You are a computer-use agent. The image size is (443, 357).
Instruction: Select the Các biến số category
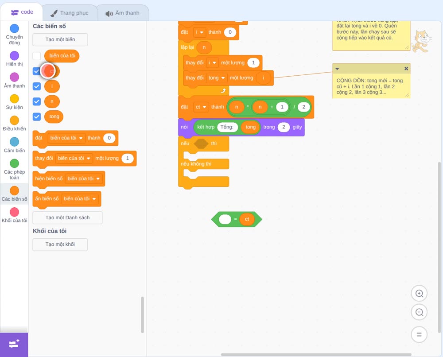pyautogui.click(x=14, y=194)
